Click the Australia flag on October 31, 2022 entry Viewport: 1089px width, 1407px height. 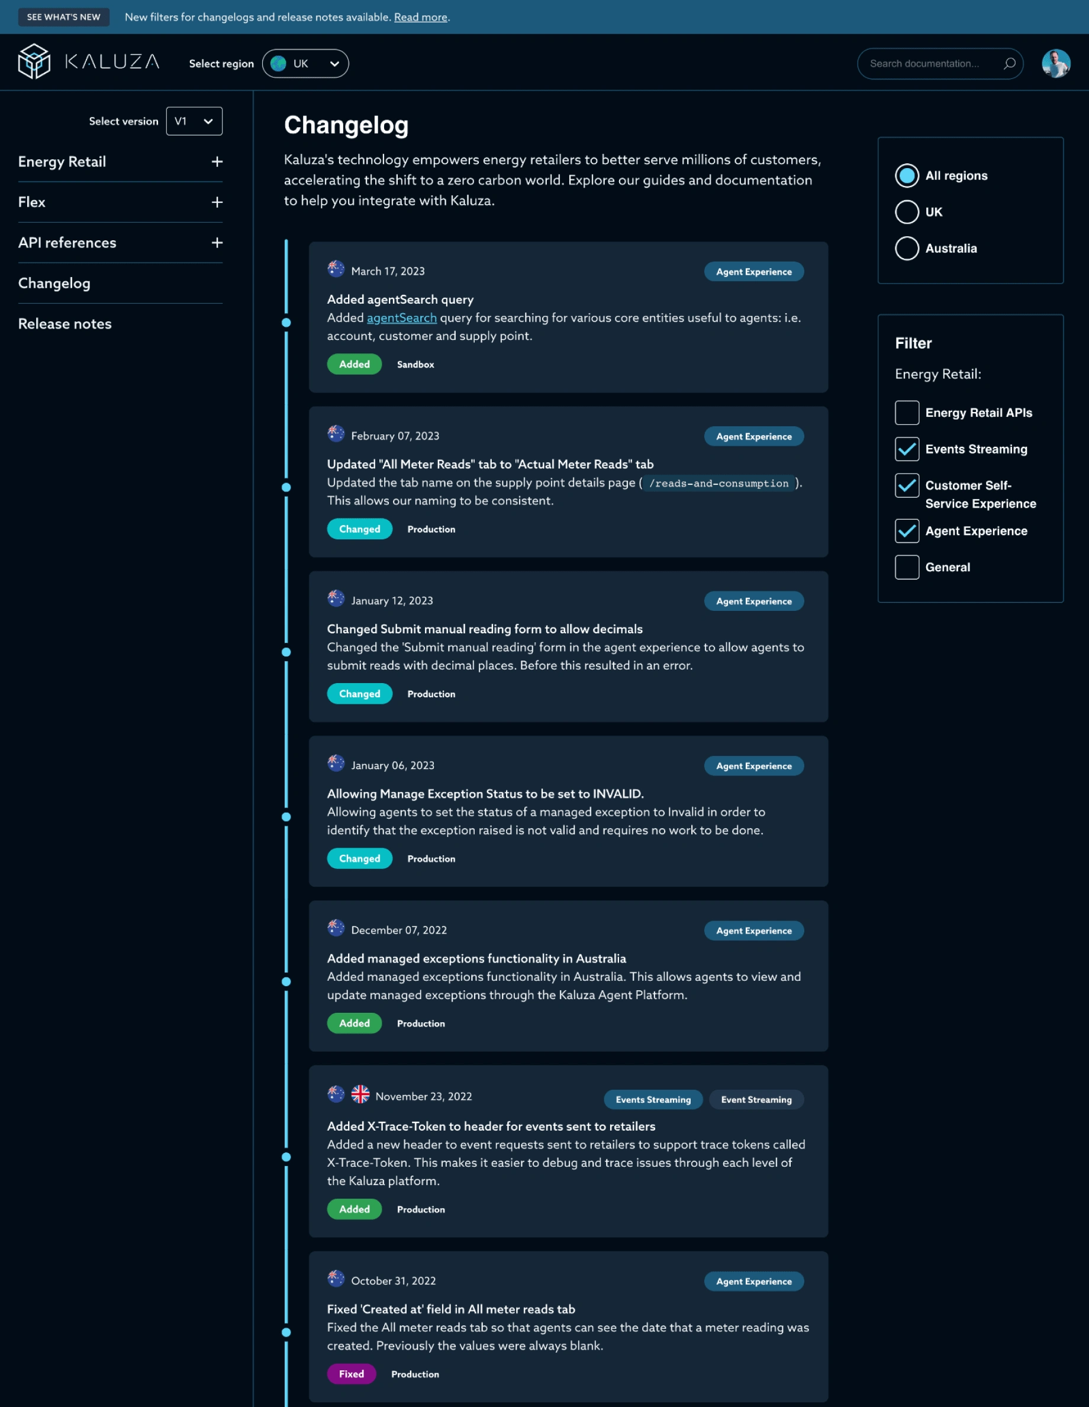tap(336, 1279)
